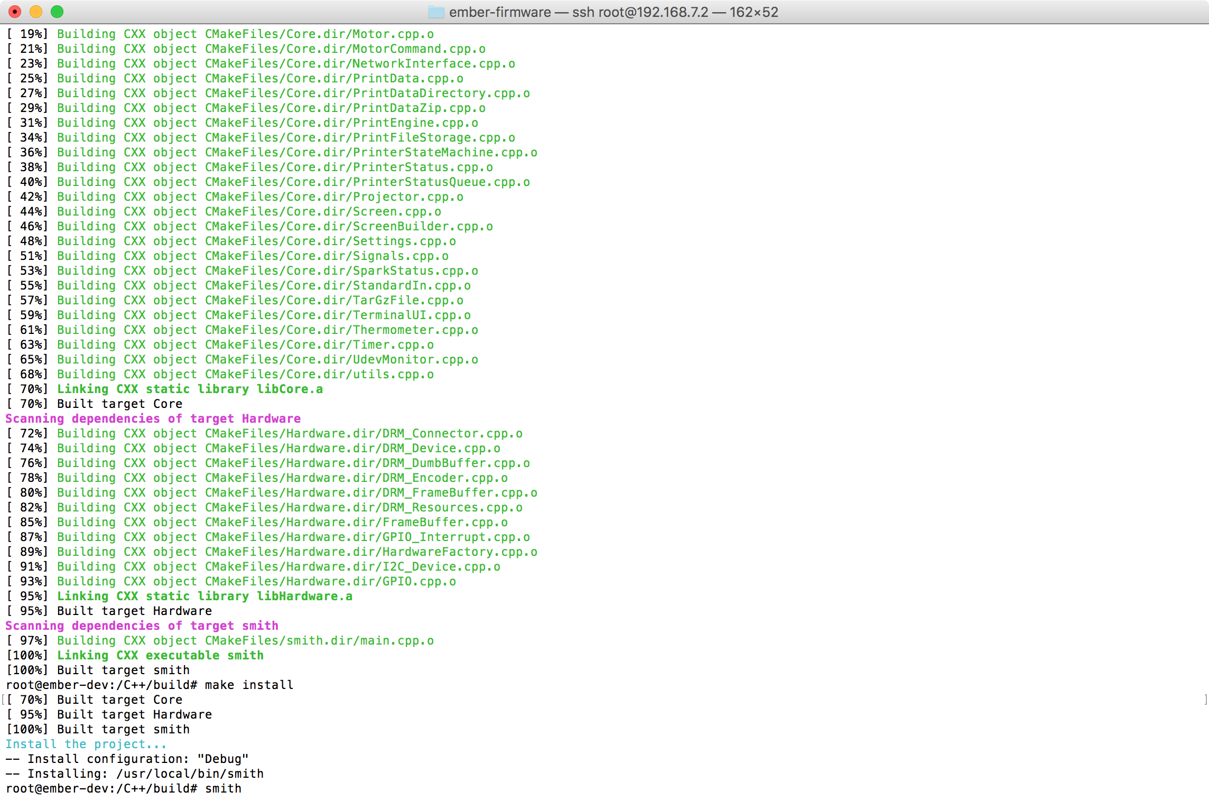The width and height of the screenshot is (1209, 801).
Task: Click the GPIO_Interrupt.cpp.o build line
Action: tap(268, 537)
